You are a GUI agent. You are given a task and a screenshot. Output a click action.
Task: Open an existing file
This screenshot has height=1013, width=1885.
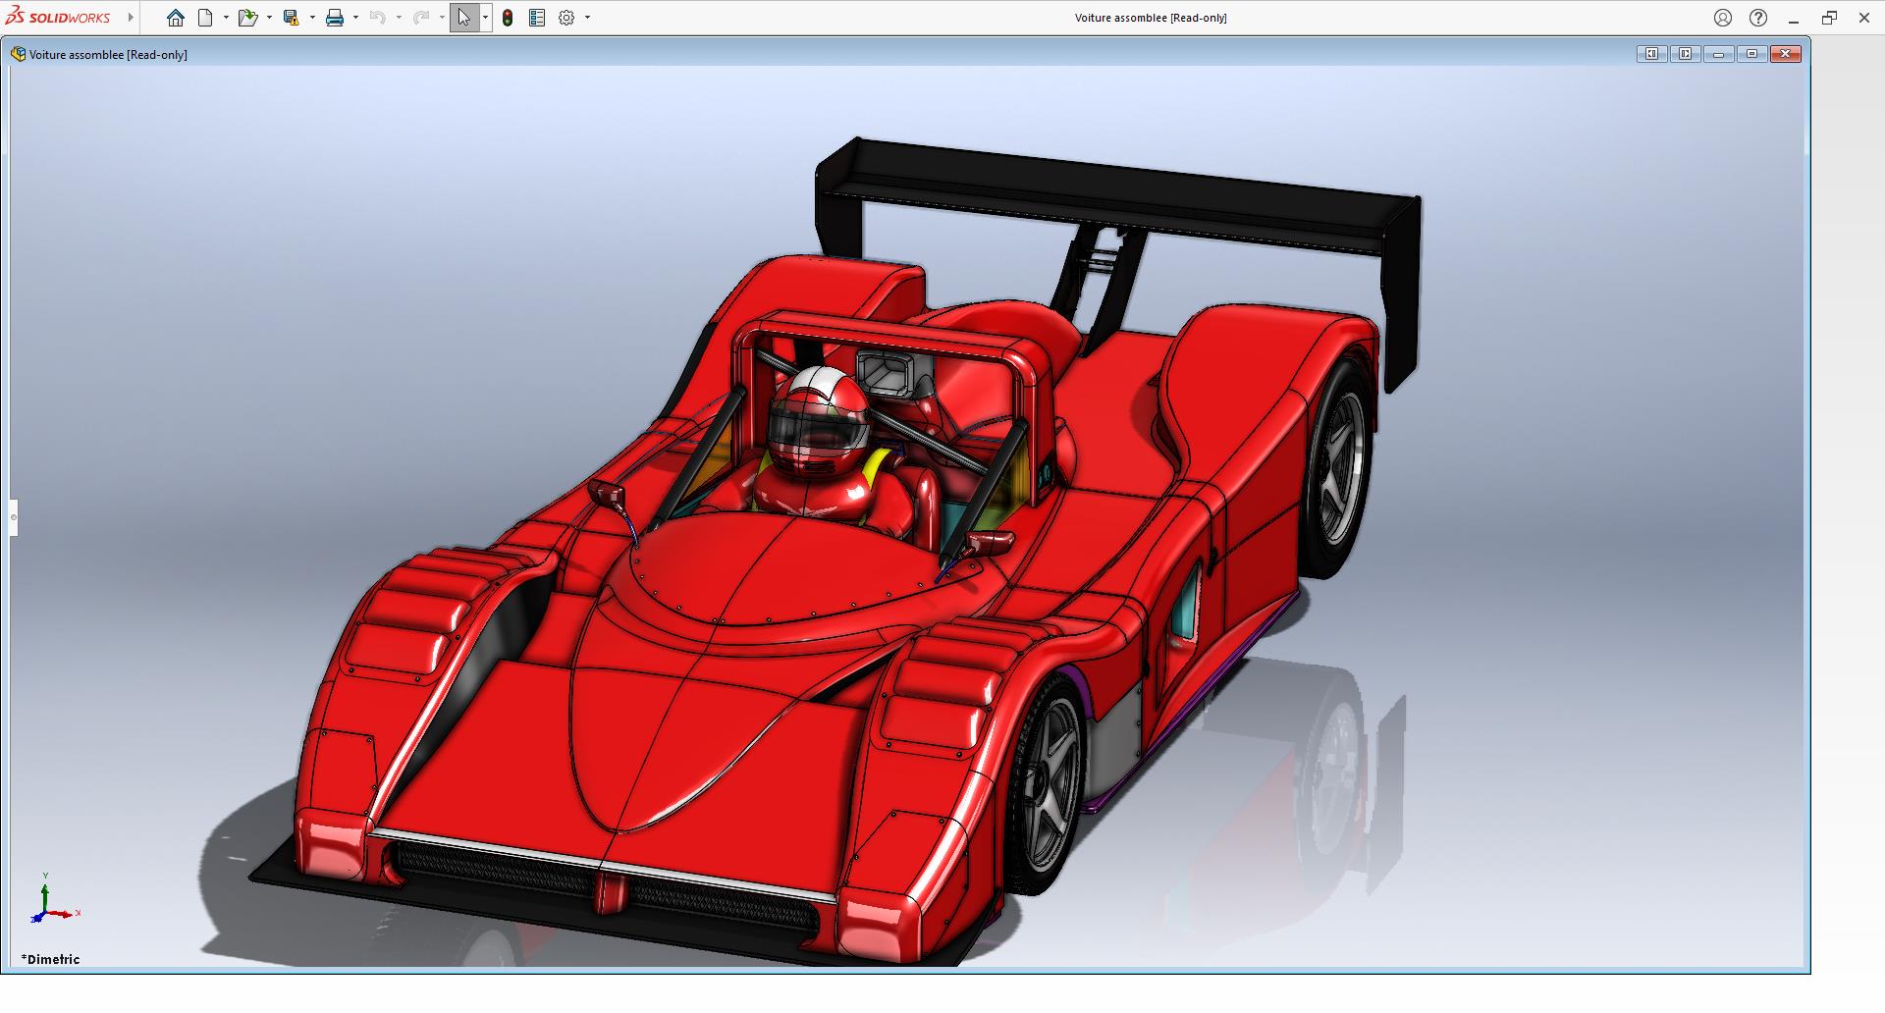246,18
